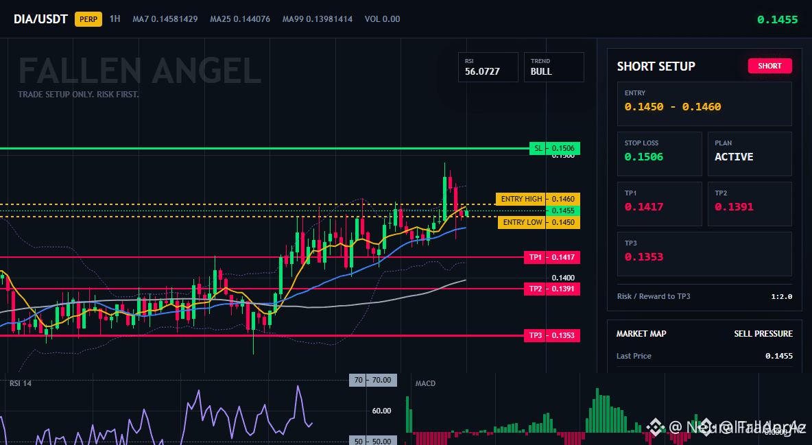The width and height of the screenshot is (812, 445).
Task: Click the RSI 14 pane label
Action: (x=20, y=383)
